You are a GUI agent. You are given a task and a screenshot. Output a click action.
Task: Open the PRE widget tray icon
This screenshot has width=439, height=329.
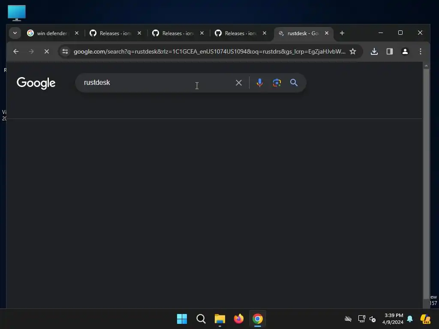tap(425, 319)
